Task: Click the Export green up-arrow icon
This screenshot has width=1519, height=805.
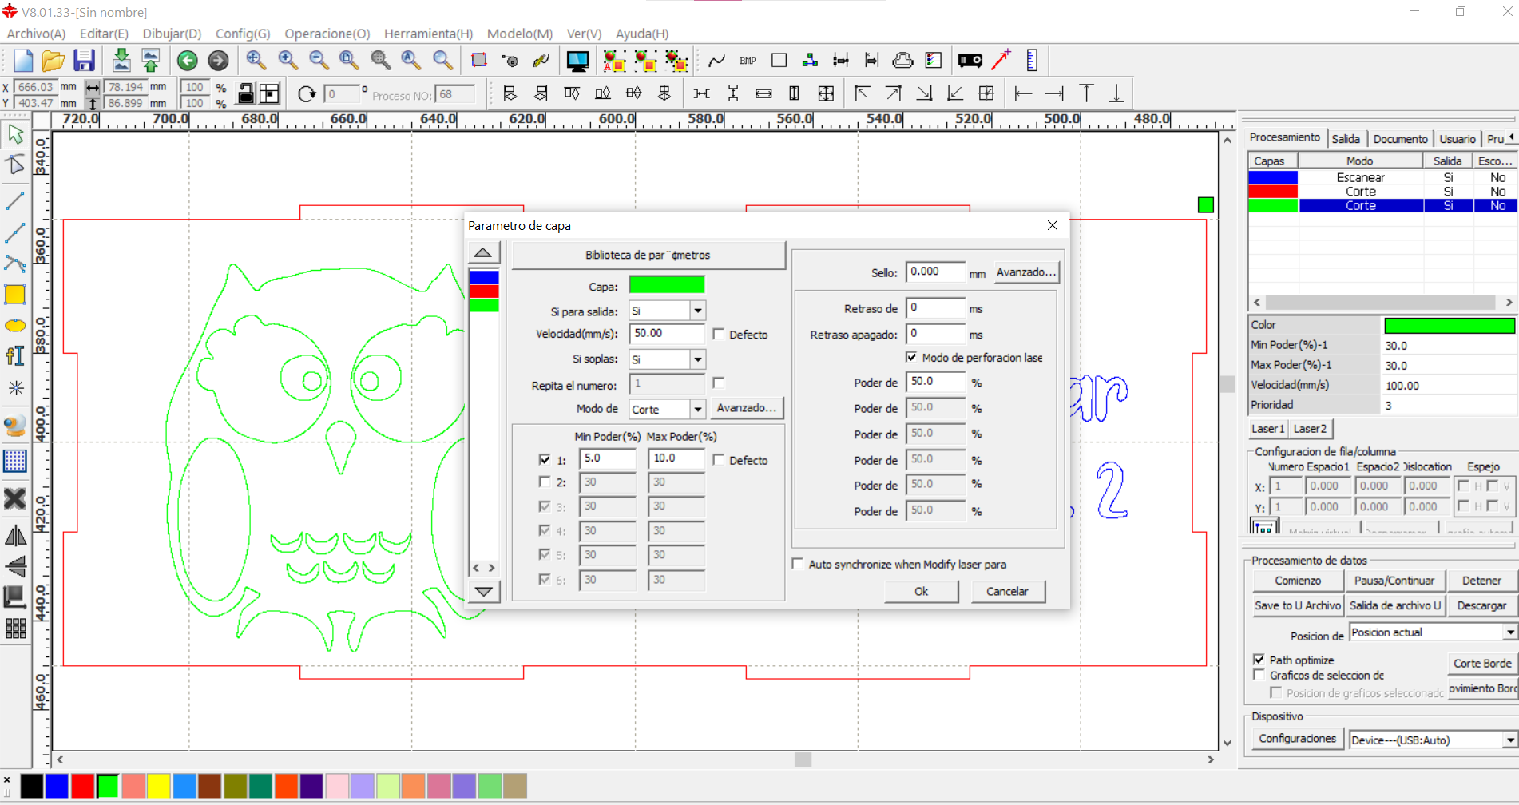Action: [x=150, y=61]
